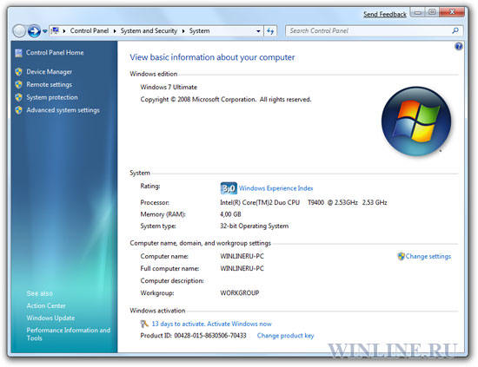Minimize the System window
Viewport: 478px width, 367px height.
418,12
